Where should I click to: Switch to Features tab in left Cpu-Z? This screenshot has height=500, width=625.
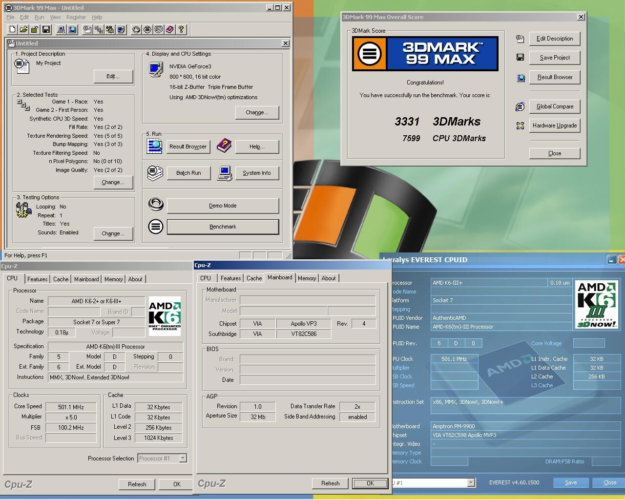pyautogui.click(x=37, y=279)
